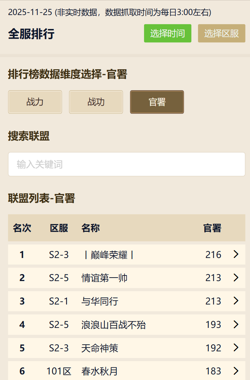Click the chevron for 春水秋月
Image resolution: width=250 pixels, height=380 pixels.
click(x=236, y=371)
